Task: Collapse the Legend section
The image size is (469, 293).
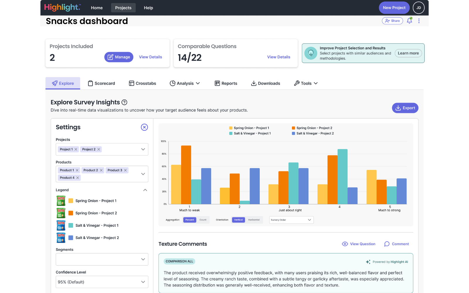Action: [x=145, y=190]
